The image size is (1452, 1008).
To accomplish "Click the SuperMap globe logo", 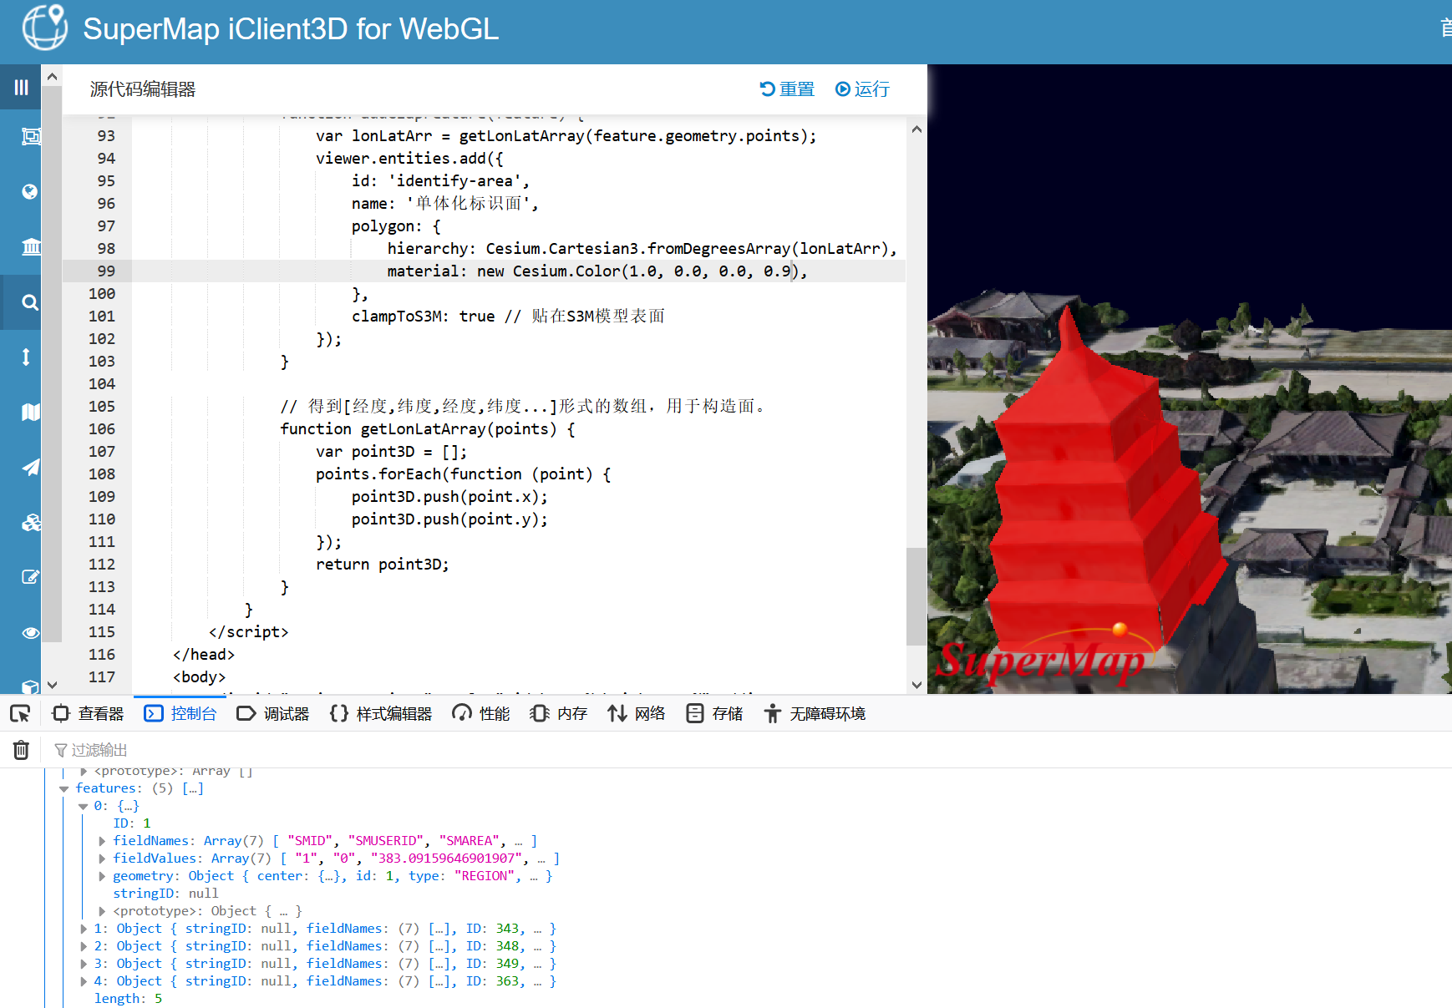I will tap(44, 28).
